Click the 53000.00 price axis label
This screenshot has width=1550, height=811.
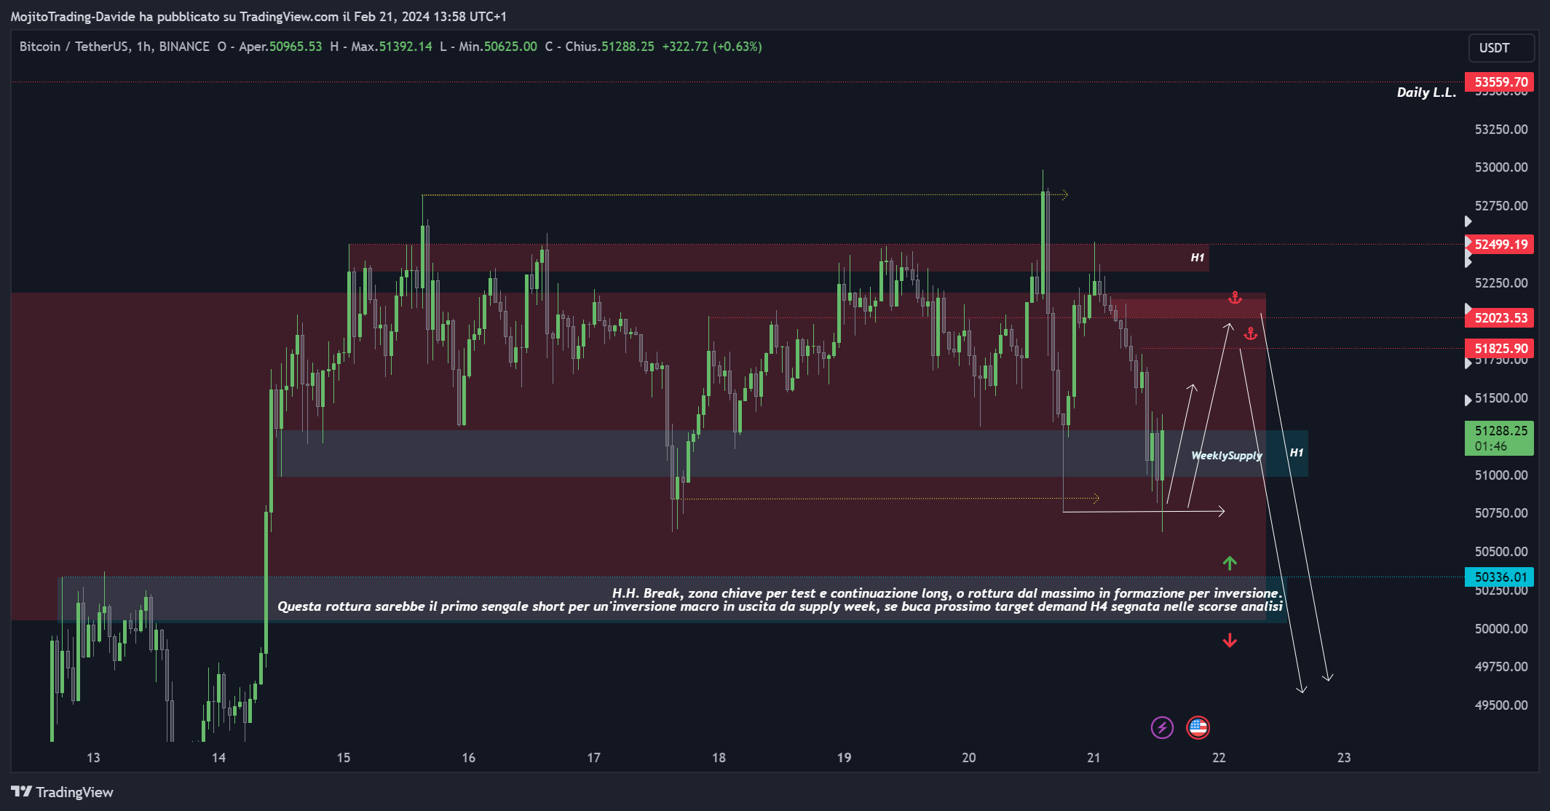tap(1501, 167)
